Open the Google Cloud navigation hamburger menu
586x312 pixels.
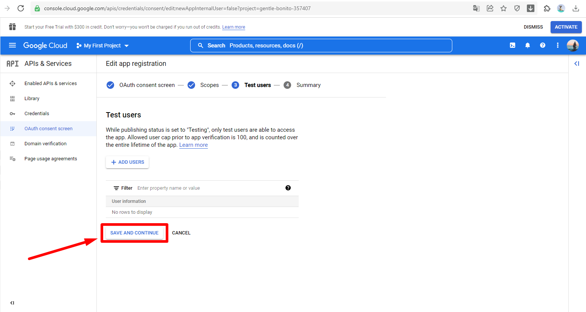coord(12,46)
